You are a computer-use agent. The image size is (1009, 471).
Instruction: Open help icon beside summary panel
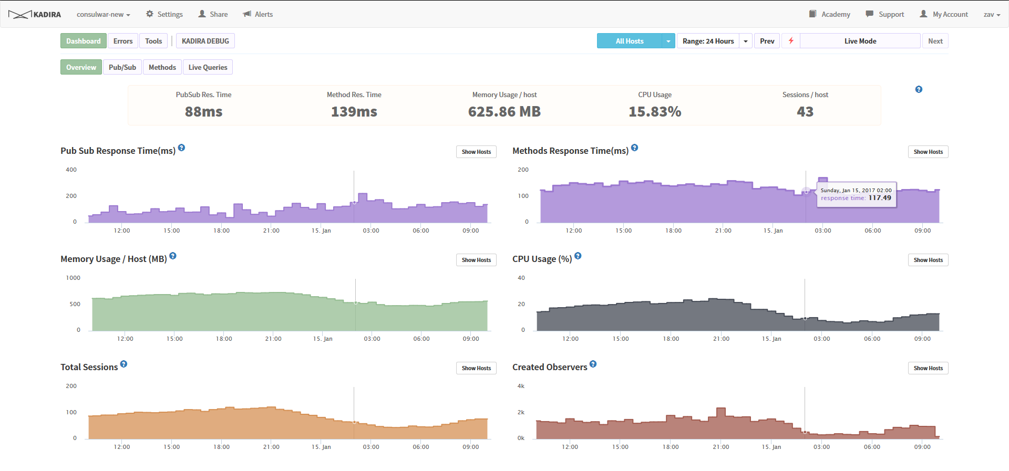point(919,89)
